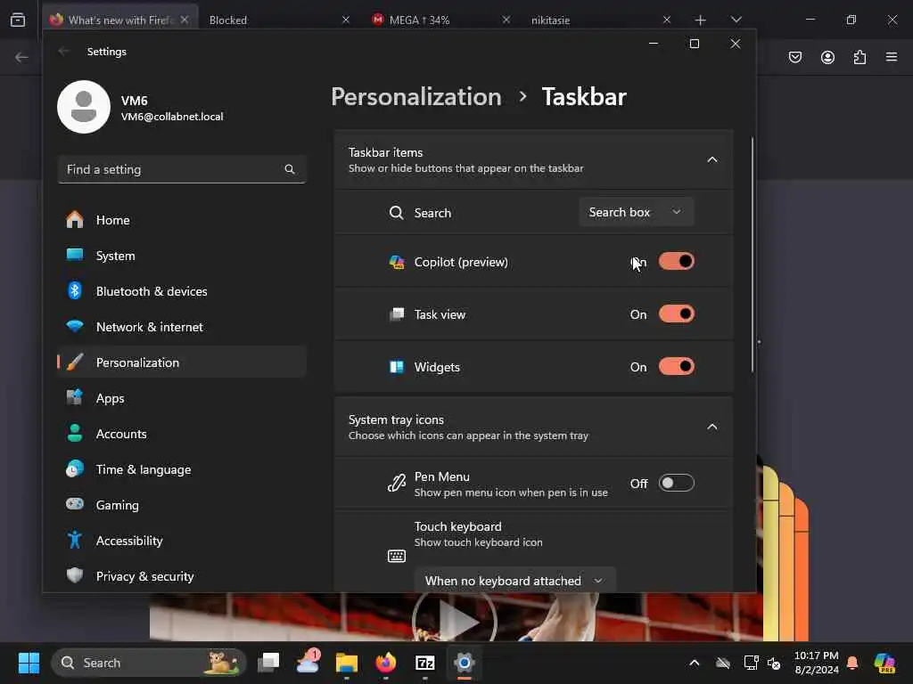Viewport: 913px width, 684px height.
Task: Click the magnifier icon in Find a setting
Action: click(290, 169)
